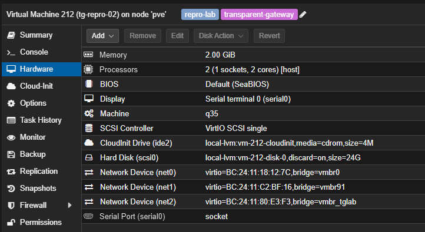Click the Machine row gears icon

(89, 113)
